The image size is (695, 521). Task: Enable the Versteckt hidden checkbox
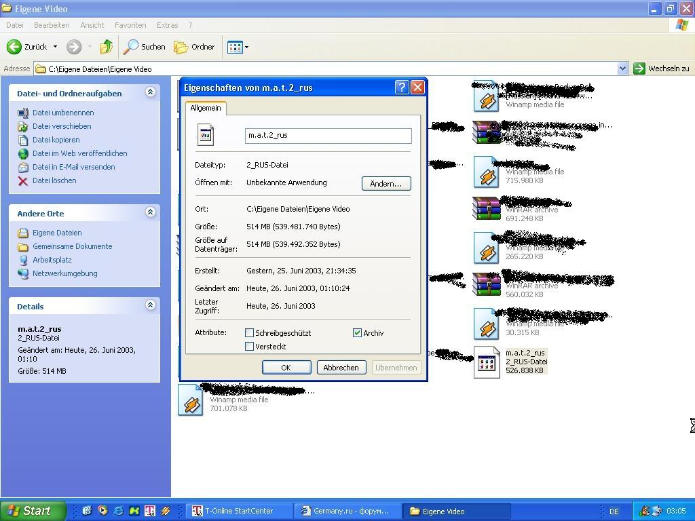pyautogui.click(x=249, y=347)
